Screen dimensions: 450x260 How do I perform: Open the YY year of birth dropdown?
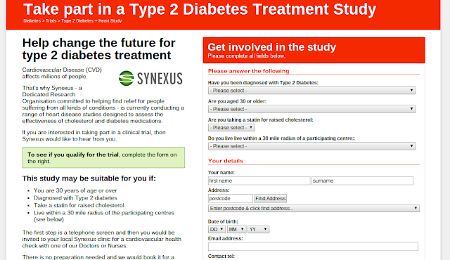coord(258,229)
